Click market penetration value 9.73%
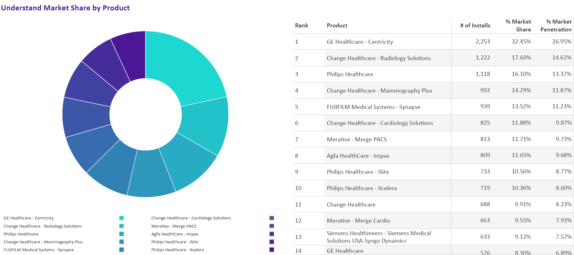 click(564, 139)
